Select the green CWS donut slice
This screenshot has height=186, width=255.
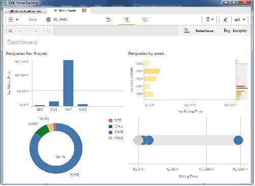(42, 131)
